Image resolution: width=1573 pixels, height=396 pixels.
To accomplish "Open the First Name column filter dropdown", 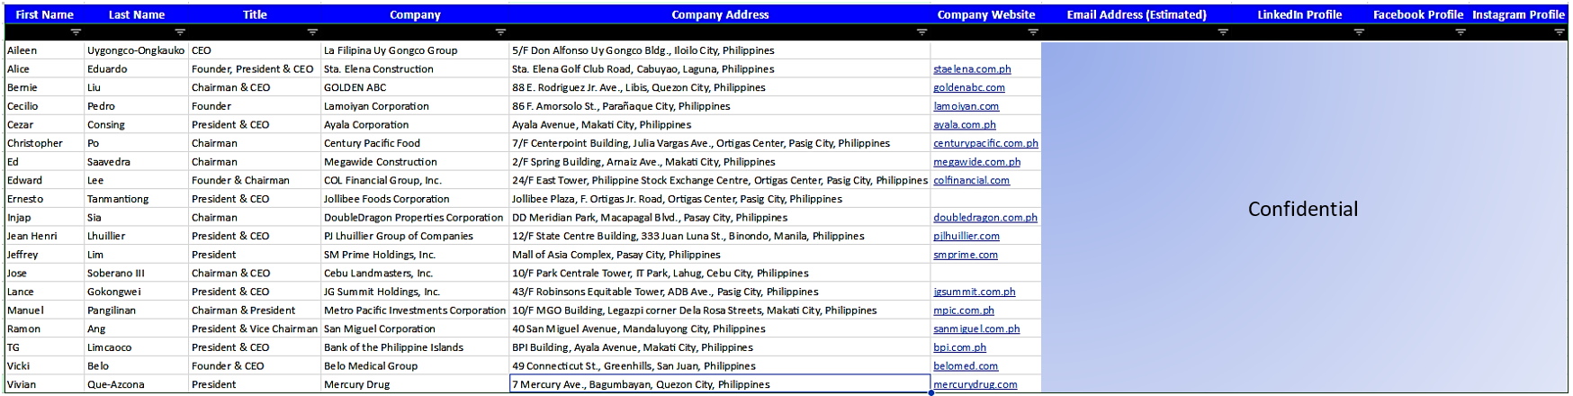I will [x=76, y=32].
